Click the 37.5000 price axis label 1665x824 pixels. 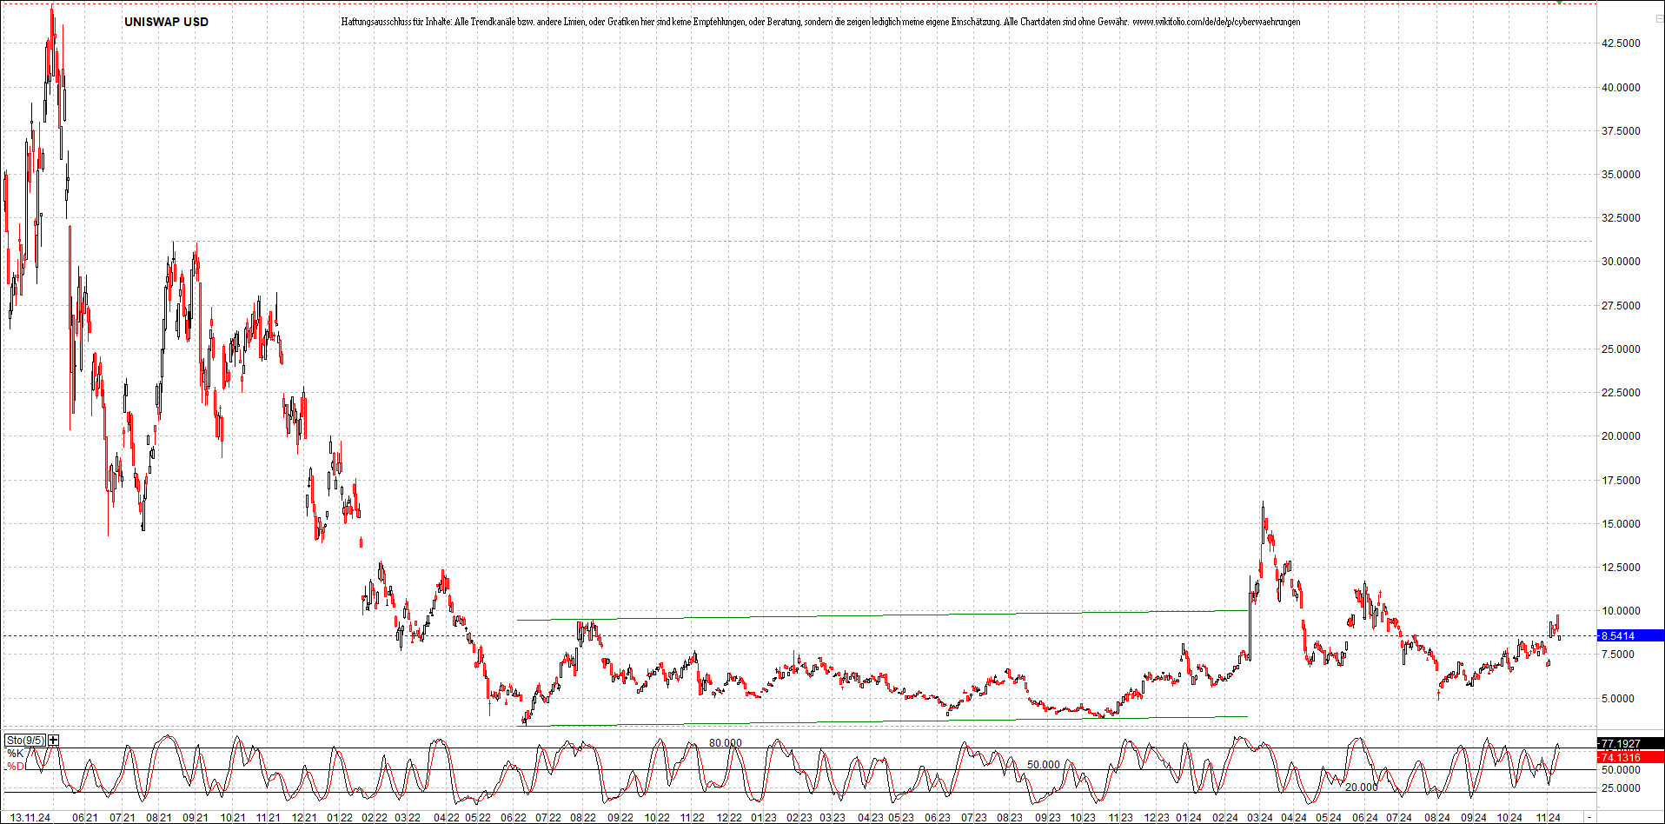[1621, 130]
